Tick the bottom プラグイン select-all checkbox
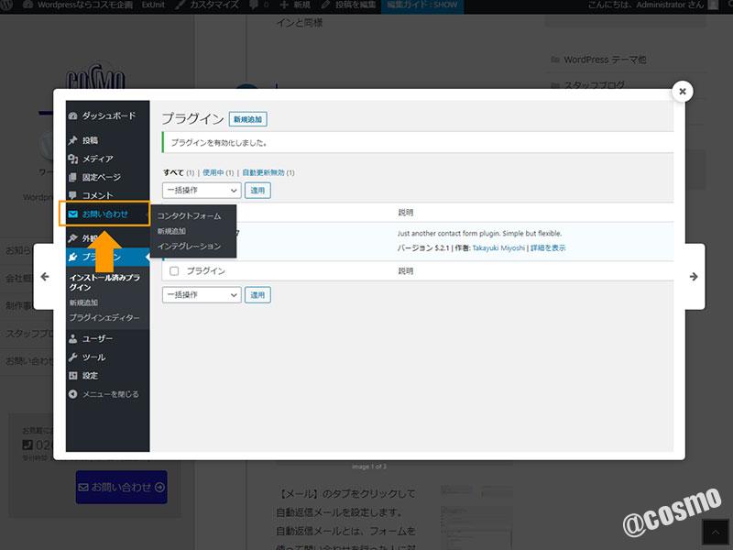This screenshot has width=733, height=550. [174, 271]
